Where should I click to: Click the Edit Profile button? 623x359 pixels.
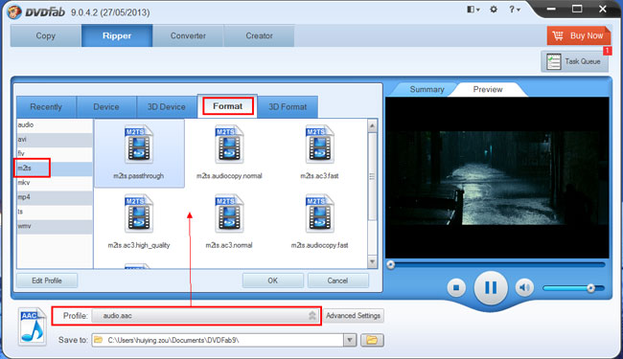click(47, 280)
